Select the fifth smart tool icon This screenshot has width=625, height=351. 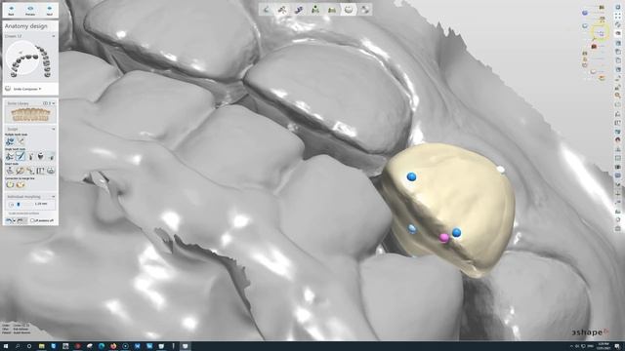pyautogui.click(x=51, y=171)
